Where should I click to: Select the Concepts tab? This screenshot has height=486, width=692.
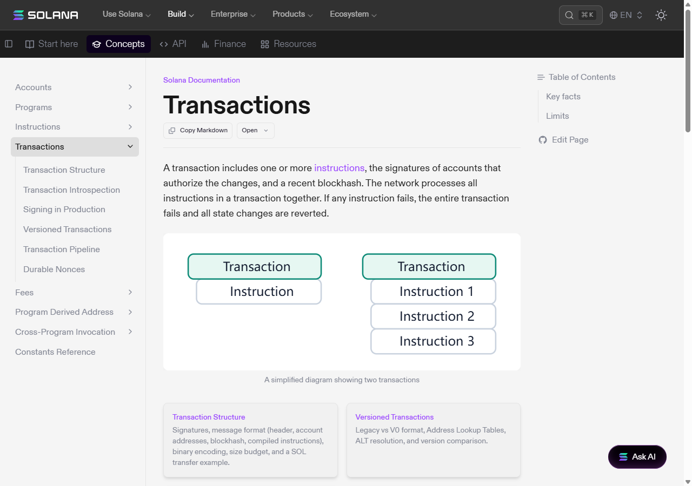[x=118, y=44]
